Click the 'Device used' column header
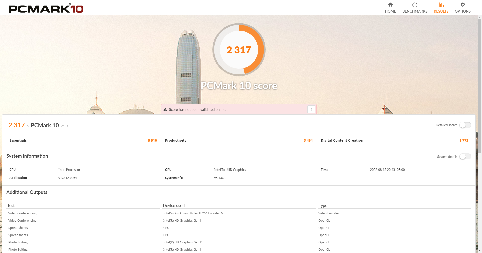Image resolution: width=482 pixels, height=253 pixels. 174,205
